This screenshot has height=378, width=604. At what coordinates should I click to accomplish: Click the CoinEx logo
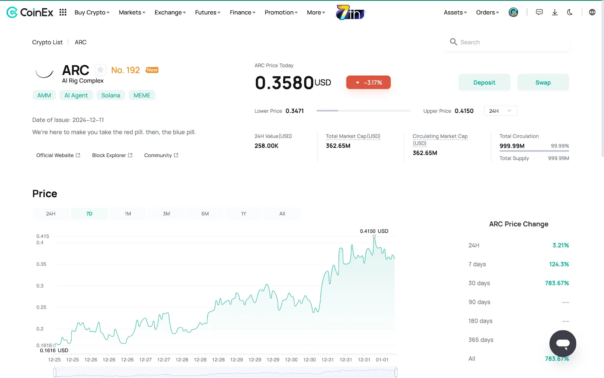tap(30, 12)
